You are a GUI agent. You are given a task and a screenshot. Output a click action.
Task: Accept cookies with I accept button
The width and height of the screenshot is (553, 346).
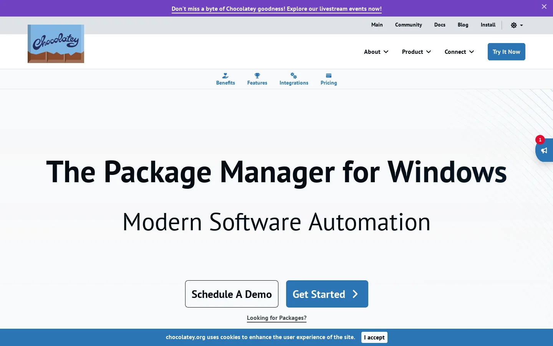pyautogui.click(x=374, y=338)
